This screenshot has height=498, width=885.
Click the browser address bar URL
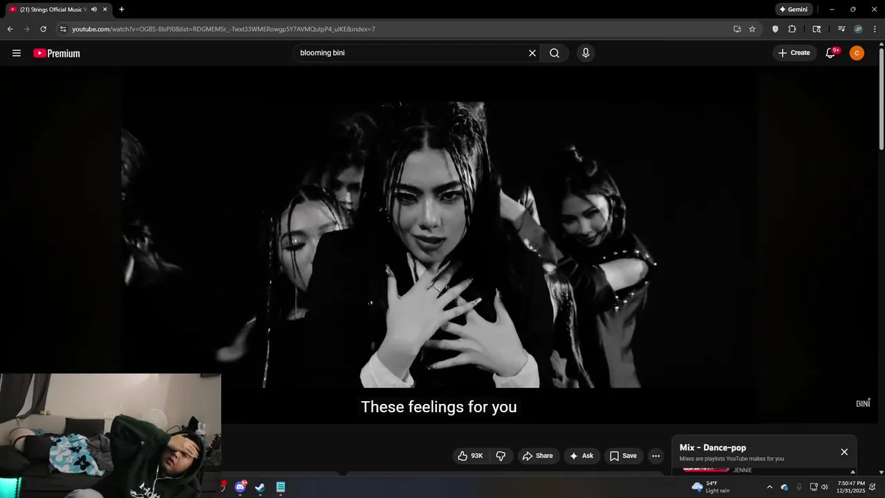[223, 29]
